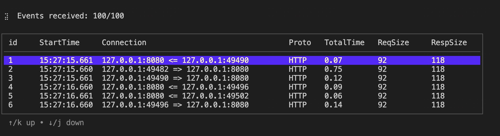Click the HTTP protocol cell in row 2
Image resolution: width=500 pixels, height=136 pixels.
click(x=297, y=69)
